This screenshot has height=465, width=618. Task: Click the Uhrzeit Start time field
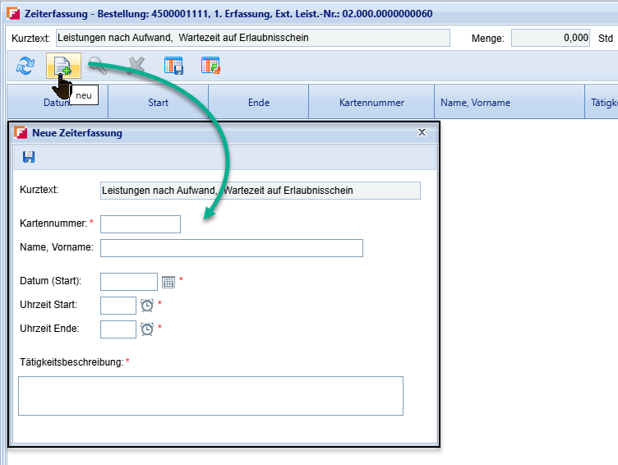click(x=118, y=306)
